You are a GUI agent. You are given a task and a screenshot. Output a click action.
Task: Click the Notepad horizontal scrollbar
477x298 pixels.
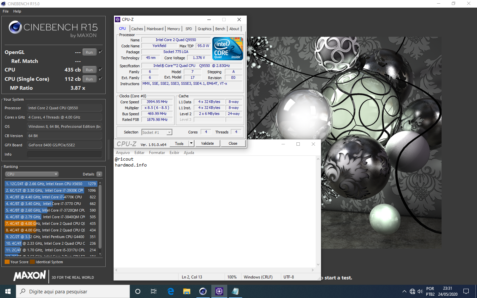[214, 270]
